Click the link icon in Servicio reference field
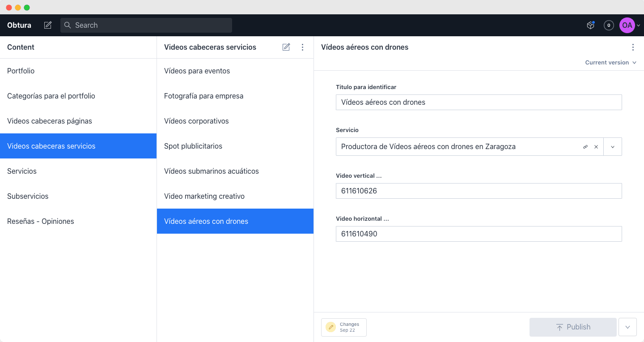The width and height of the screenshot is (644, 342). 585,147
